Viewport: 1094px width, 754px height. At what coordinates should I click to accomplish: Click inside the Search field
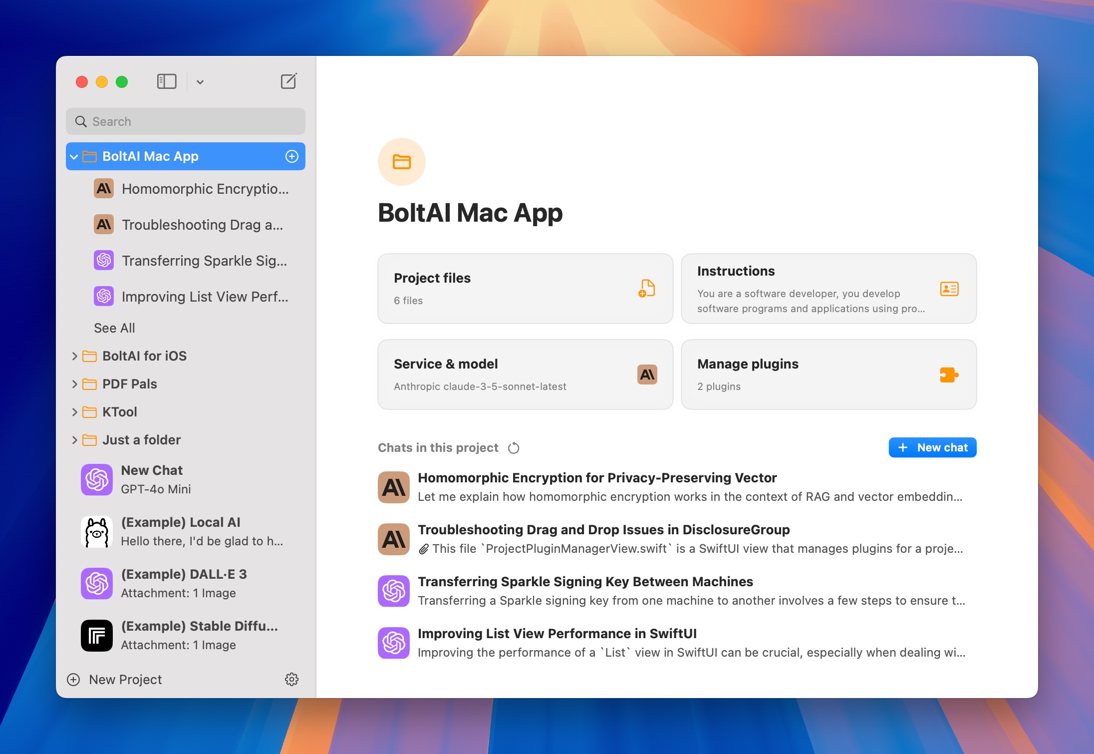(185, 121)
